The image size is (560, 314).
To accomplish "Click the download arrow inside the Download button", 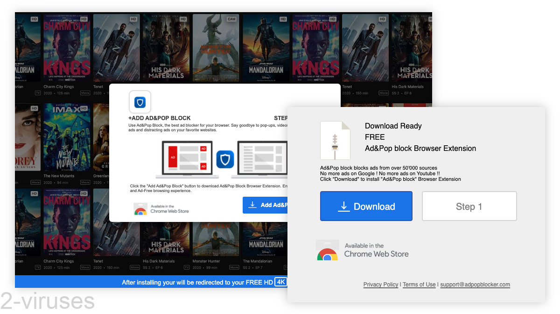I will tap(344, 206).
